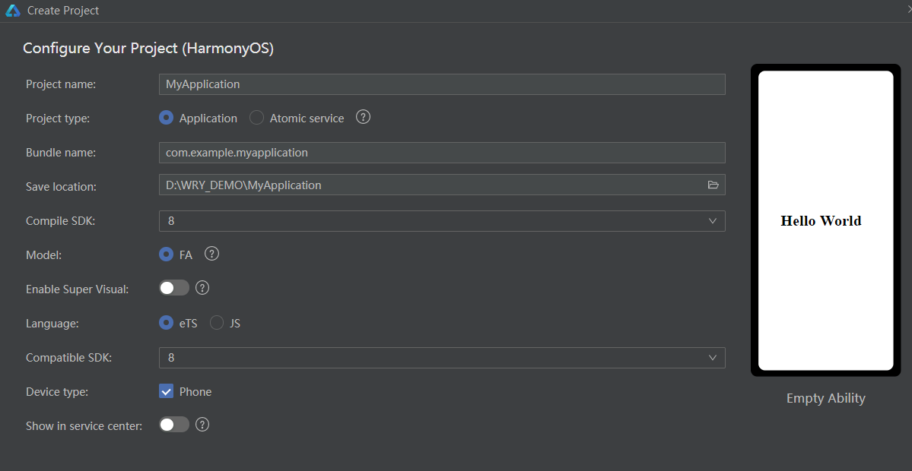912x471 pixels.
Task: Toggle Show in service center switch
Action: (174, 425)
